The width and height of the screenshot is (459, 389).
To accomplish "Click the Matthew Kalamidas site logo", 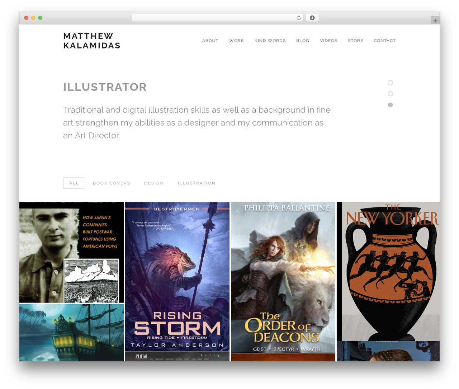I will [x=92, y=41].
